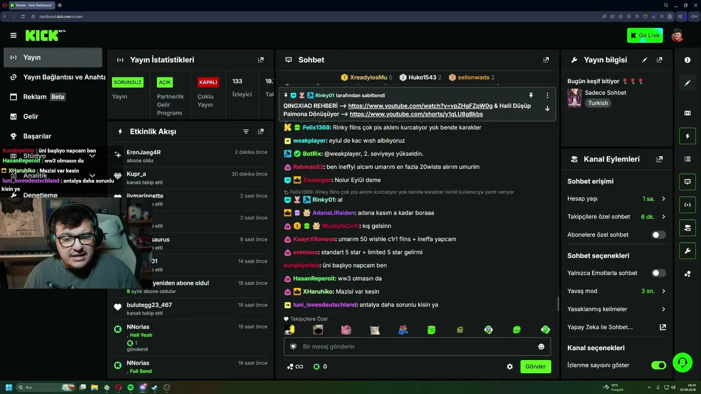Toggle Yalnızca Emotlarla sohbet switch

pyautogui.click(x=658, y=273)
